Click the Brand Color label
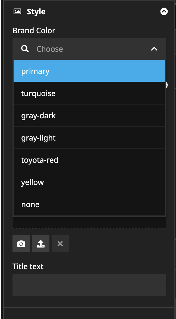Screen dimensions: 176x319 coord(34,31)
